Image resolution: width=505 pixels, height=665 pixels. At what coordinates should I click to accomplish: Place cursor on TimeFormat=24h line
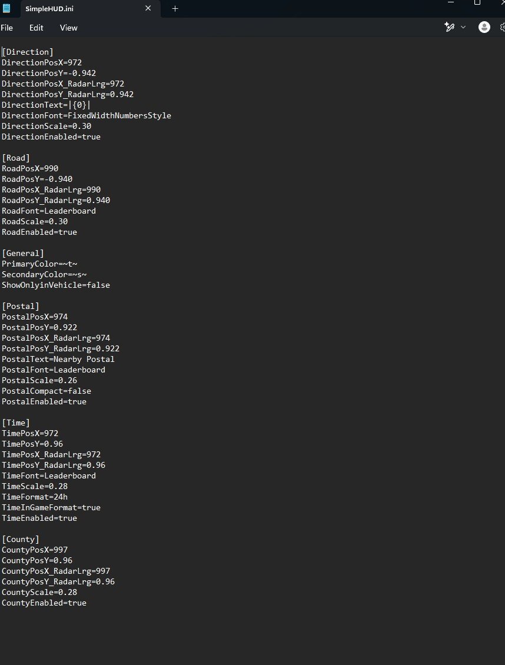point(35,497)
